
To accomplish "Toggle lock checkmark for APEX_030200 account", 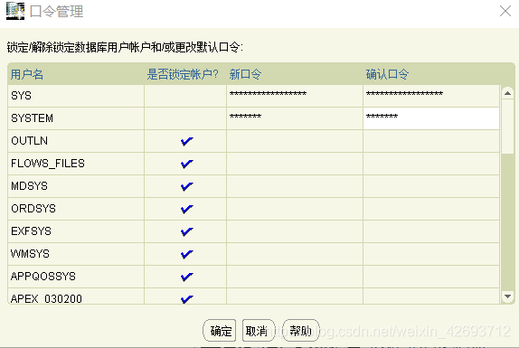I will tap(186, 298).
